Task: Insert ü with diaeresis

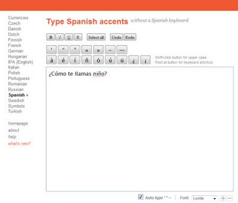Action: point(122,60)
